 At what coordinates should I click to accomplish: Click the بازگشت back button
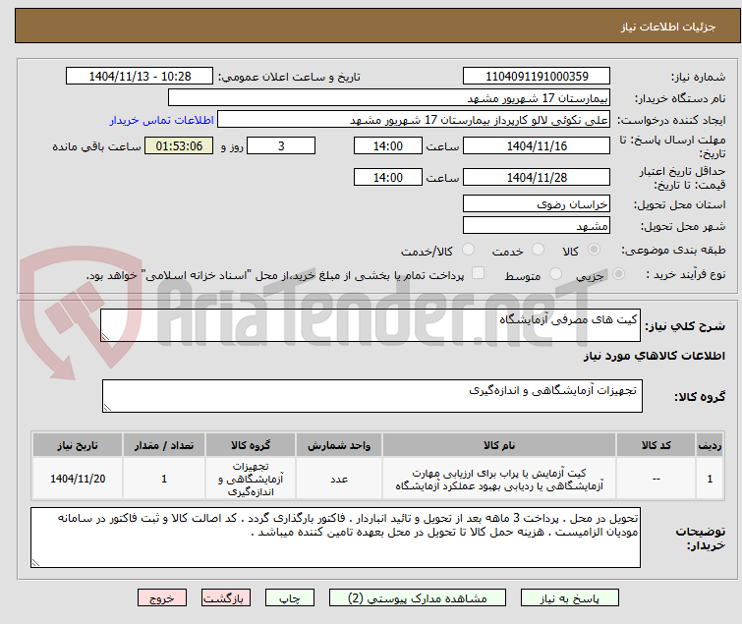[225, 598]
